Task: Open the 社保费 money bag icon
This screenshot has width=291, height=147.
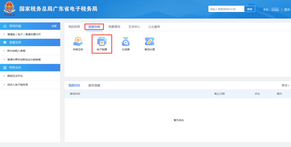Action: click(x=126, y=42)
